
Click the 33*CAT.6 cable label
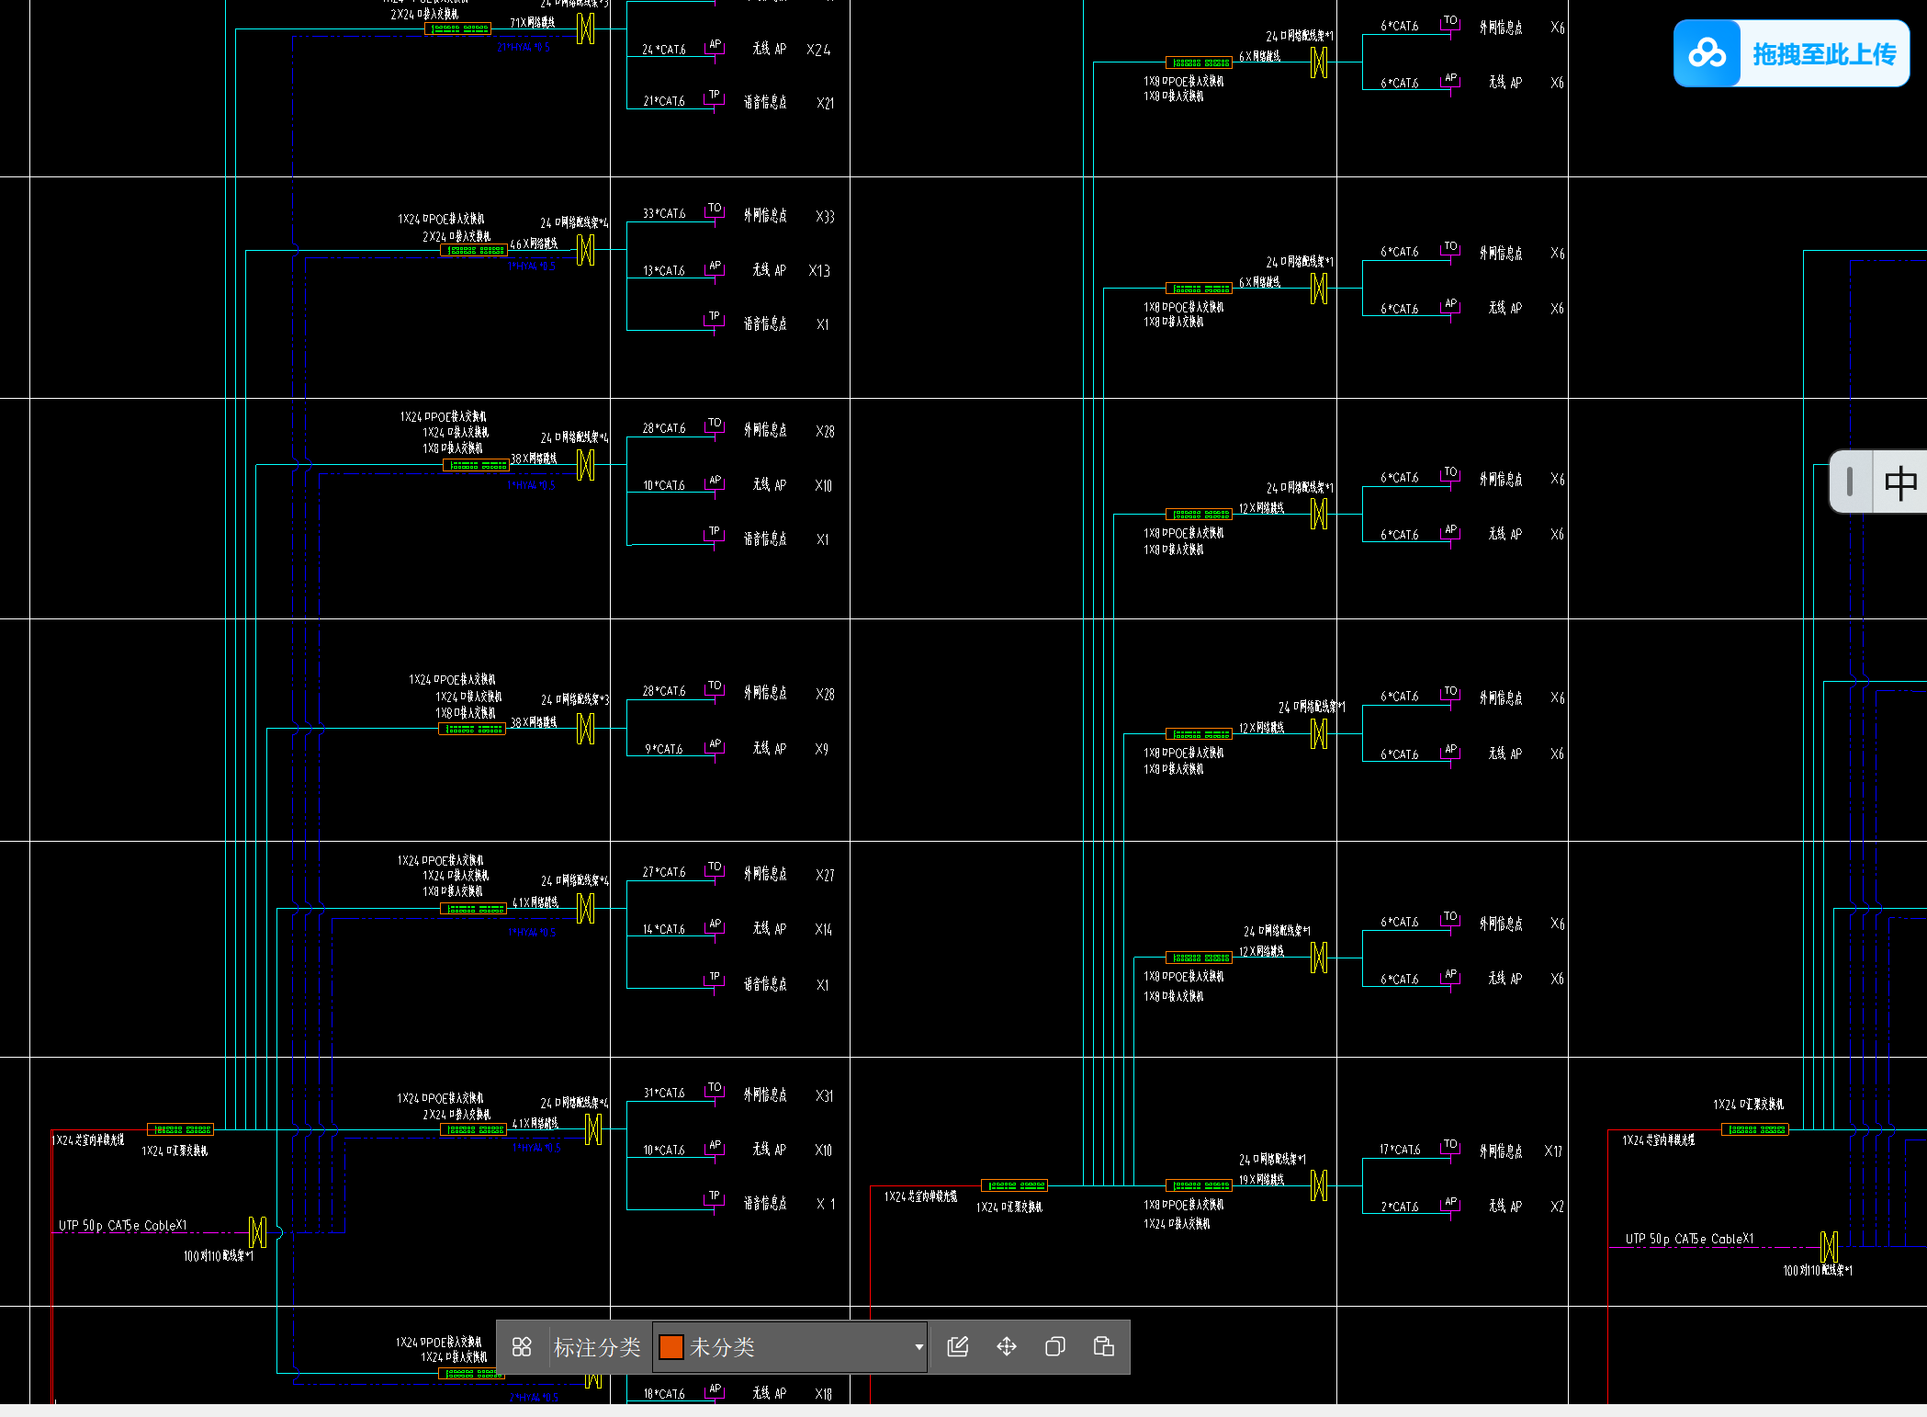click(664, 213)
